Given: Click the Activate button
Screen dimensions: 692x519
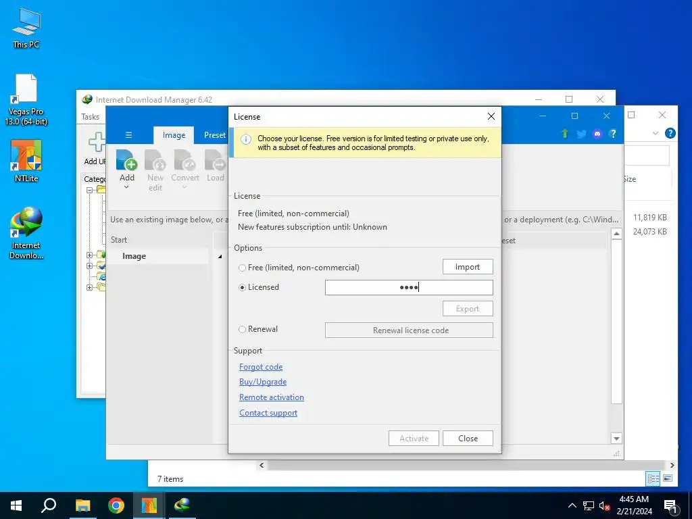Looking at the screenshot, I should tap(414, 438).
